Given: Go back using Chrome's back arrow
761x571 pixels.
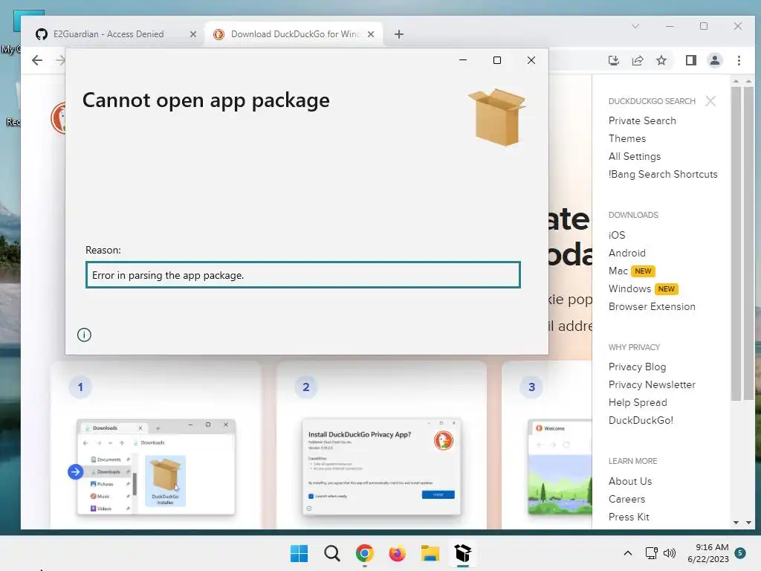Looking at the screenshot, I should (37, 60).
